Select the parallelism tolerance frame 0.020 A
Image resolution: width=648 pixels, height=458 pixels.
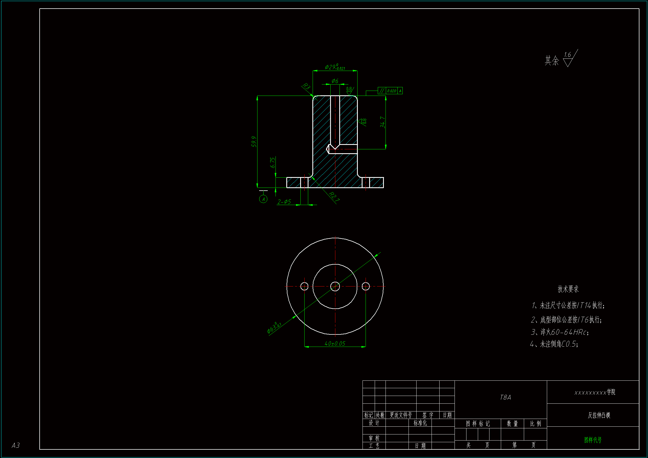390,91
